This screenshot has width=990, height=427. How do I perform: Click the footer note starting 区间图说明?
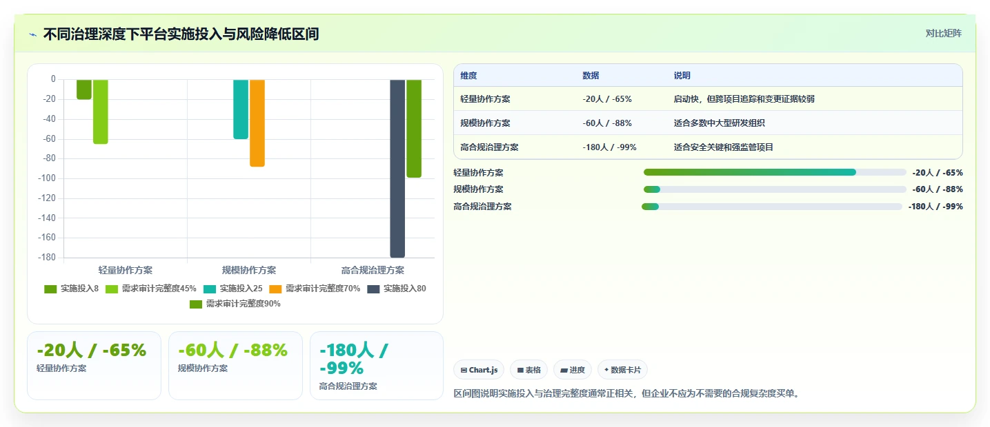[x=626, y=394]
